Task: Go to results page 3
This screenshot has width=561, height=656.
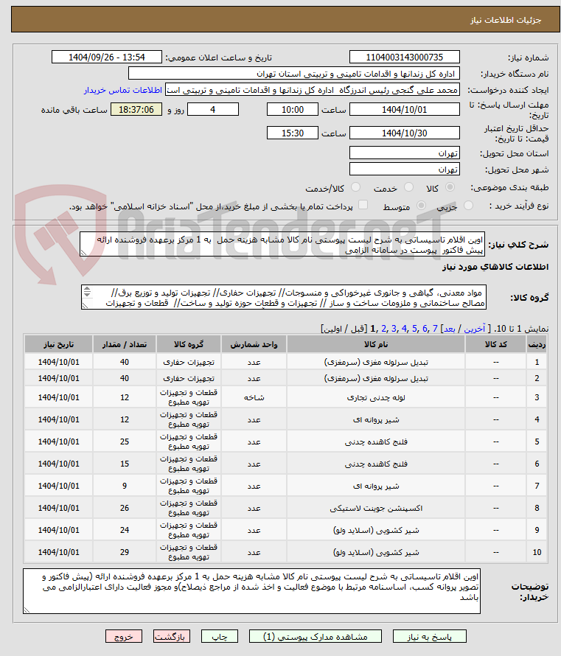Action: pos(394,329)
